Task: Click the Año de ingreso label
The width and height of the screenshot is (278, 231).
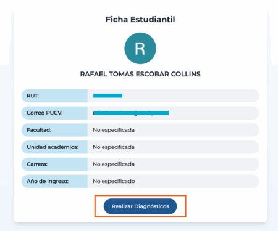Action: [48, 181]
